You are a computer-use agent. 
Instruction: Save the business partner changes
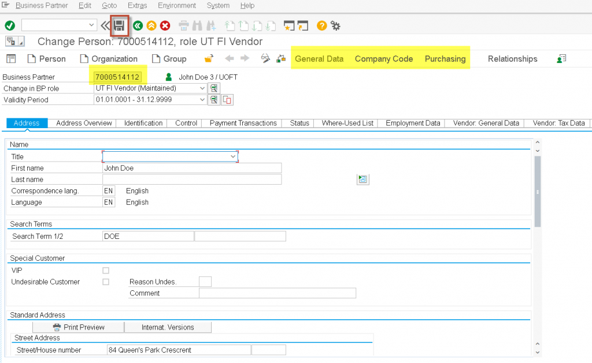pyautogui.click(x=120, y=25)
